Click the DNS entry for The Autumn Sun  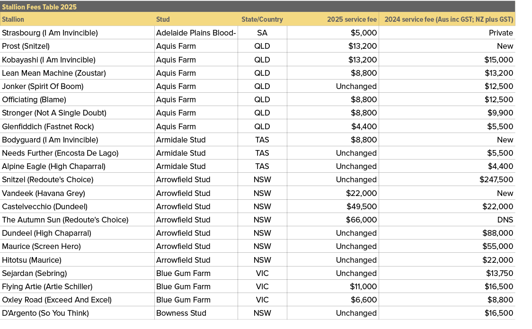point(505,220)
